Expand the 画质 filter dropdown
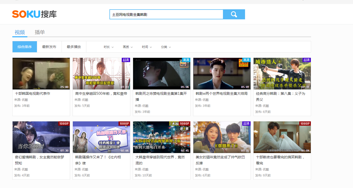This screenshot has height=188, width=353. [128, 47]
